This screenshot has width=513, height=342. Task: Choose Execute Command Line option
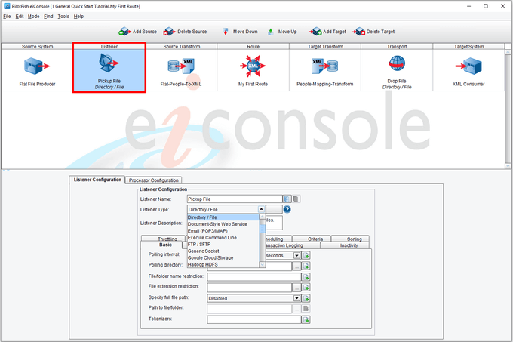coord(223,238)
